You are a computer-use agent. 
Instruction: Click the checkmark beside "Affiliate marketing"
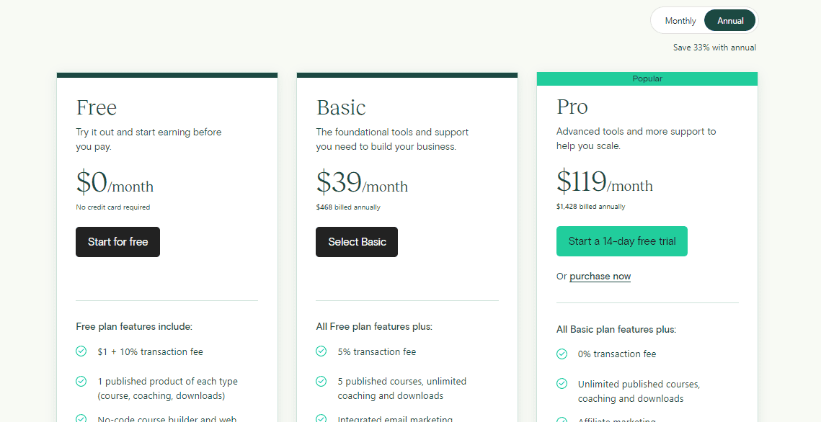click(x=562, y=420)
